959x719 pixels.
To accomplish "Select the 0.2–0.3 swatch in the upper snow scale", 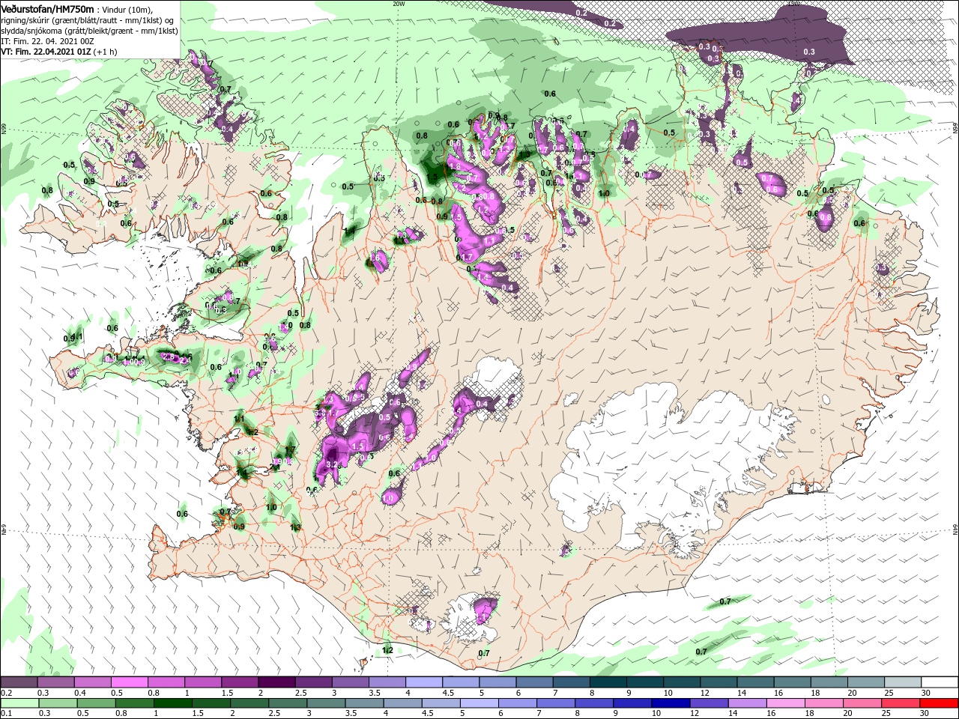I will click(x=19, y=682).
